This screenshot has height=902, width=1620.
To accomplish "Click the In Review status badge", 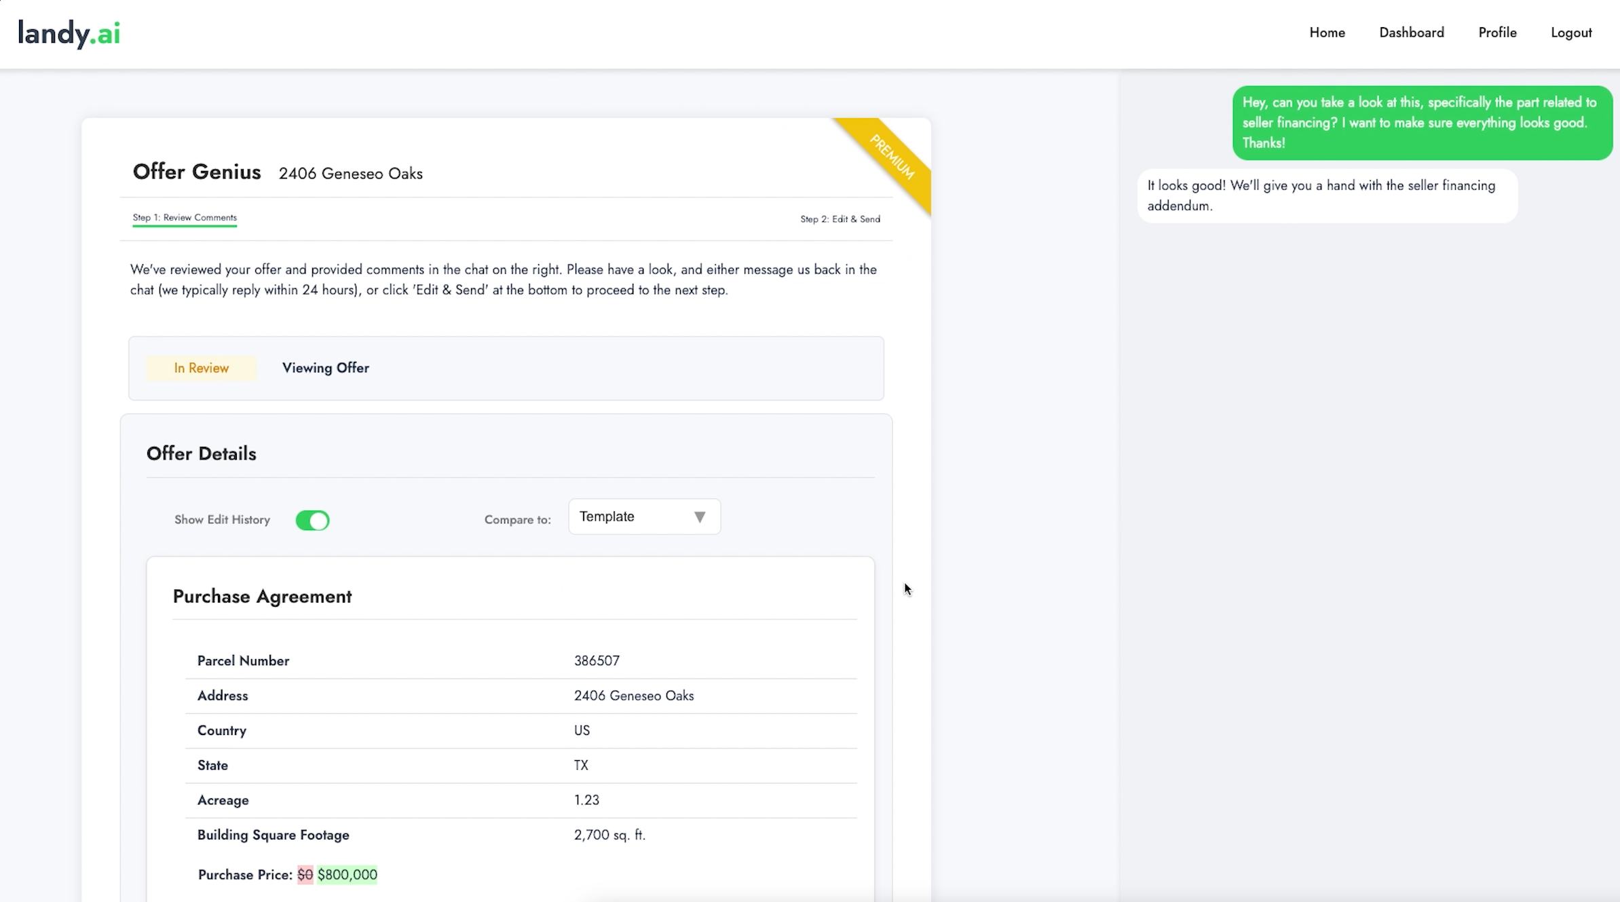I will click(201, 368).
